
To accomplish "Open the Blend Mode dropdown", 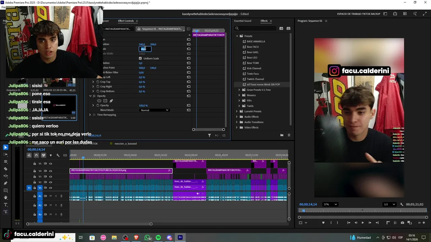I will (x=154, y=110).
